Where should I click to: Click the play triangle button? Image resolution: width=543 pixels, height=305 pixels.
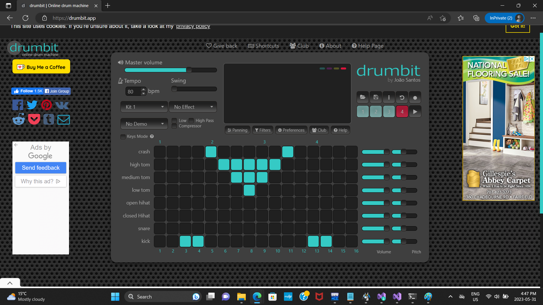click(x=415, y=112)
